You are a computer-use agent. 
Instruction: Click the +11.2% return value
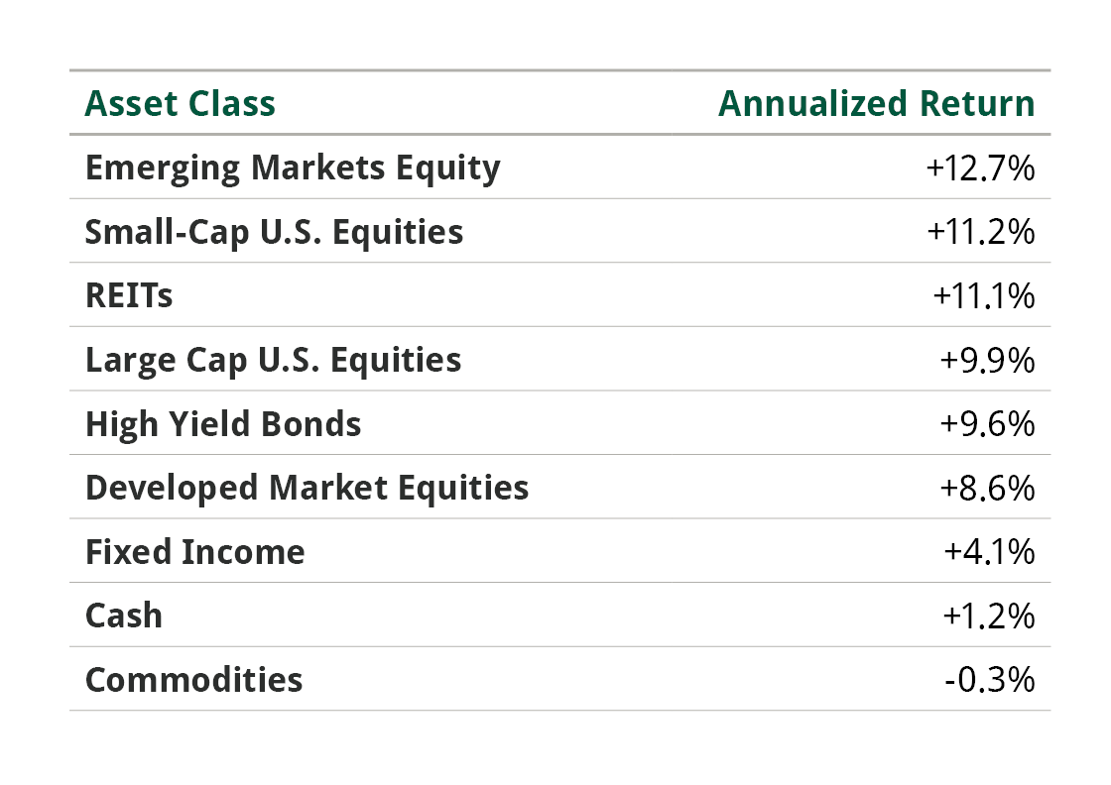(980, 232)
